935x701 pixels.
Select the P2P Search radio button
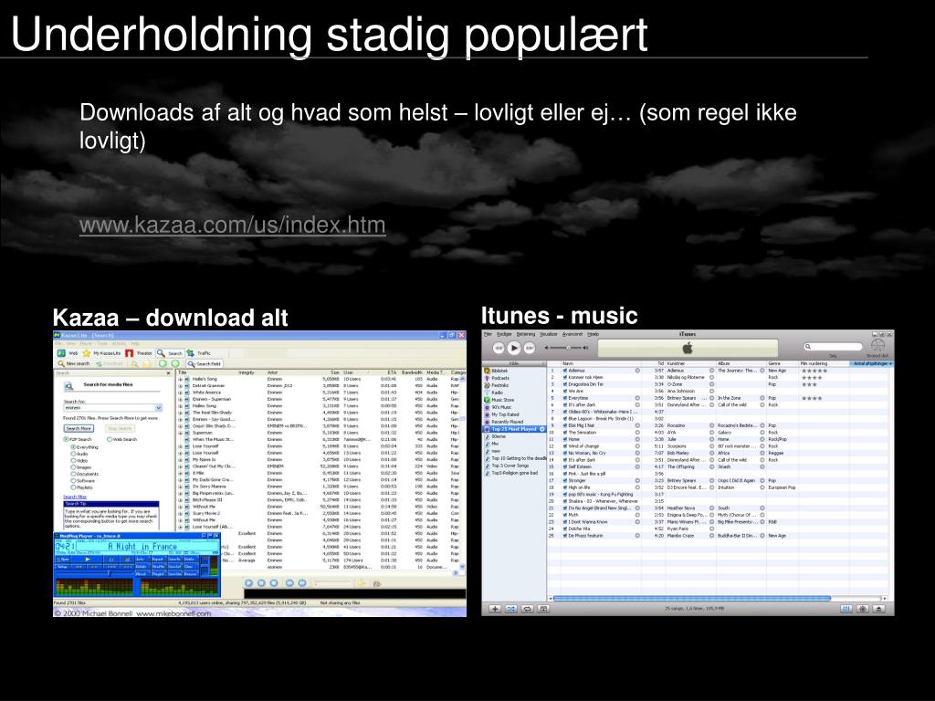66,439
